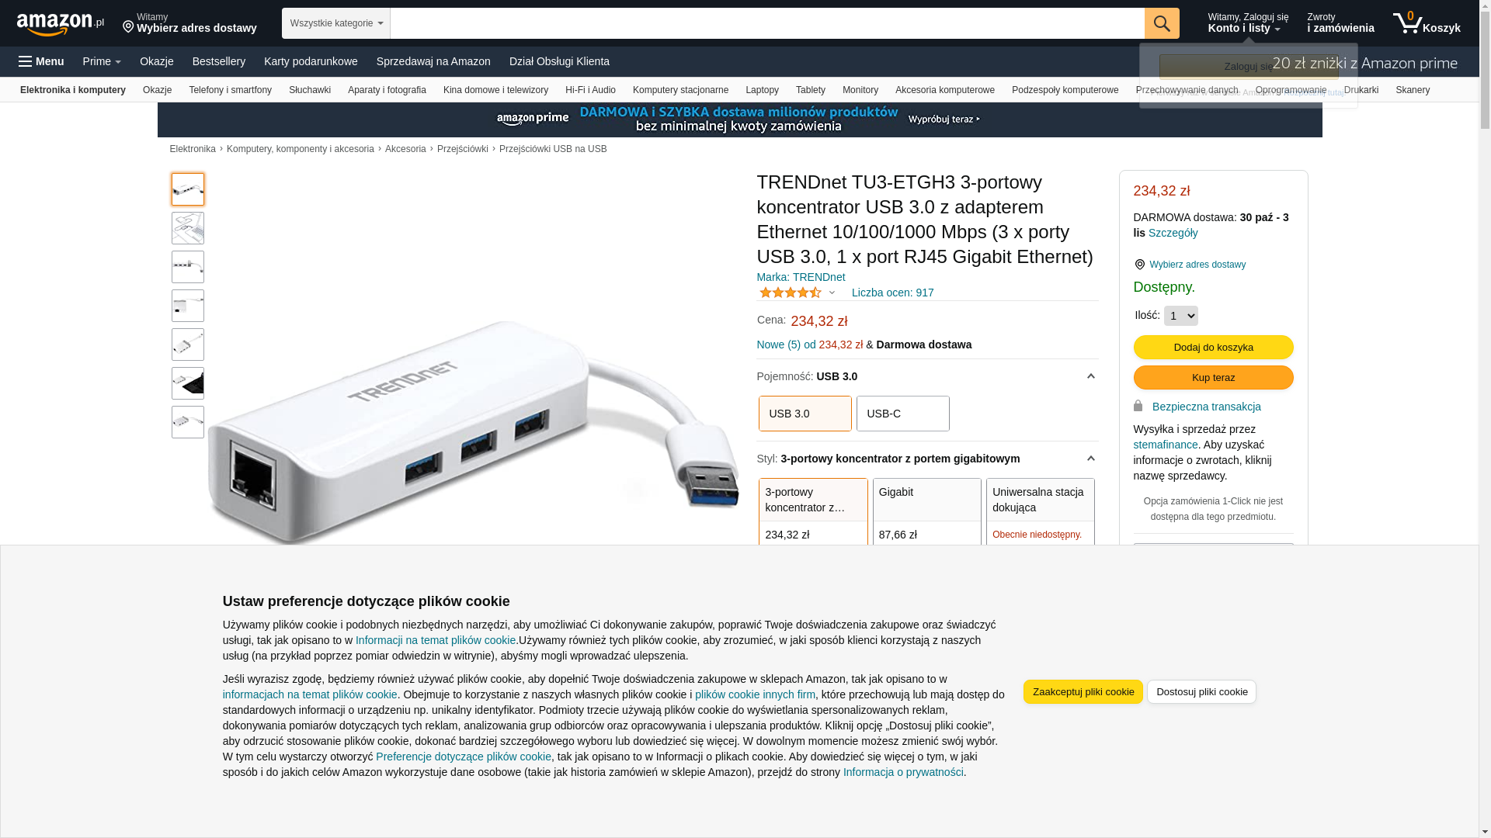Screen dimensions: 1491x838
Task: Click the search input field
Action: click(x=766, y=23)
